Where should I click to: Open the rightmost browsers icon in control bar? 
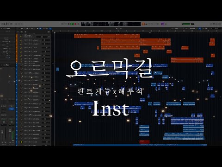click(x=220, y=24)
